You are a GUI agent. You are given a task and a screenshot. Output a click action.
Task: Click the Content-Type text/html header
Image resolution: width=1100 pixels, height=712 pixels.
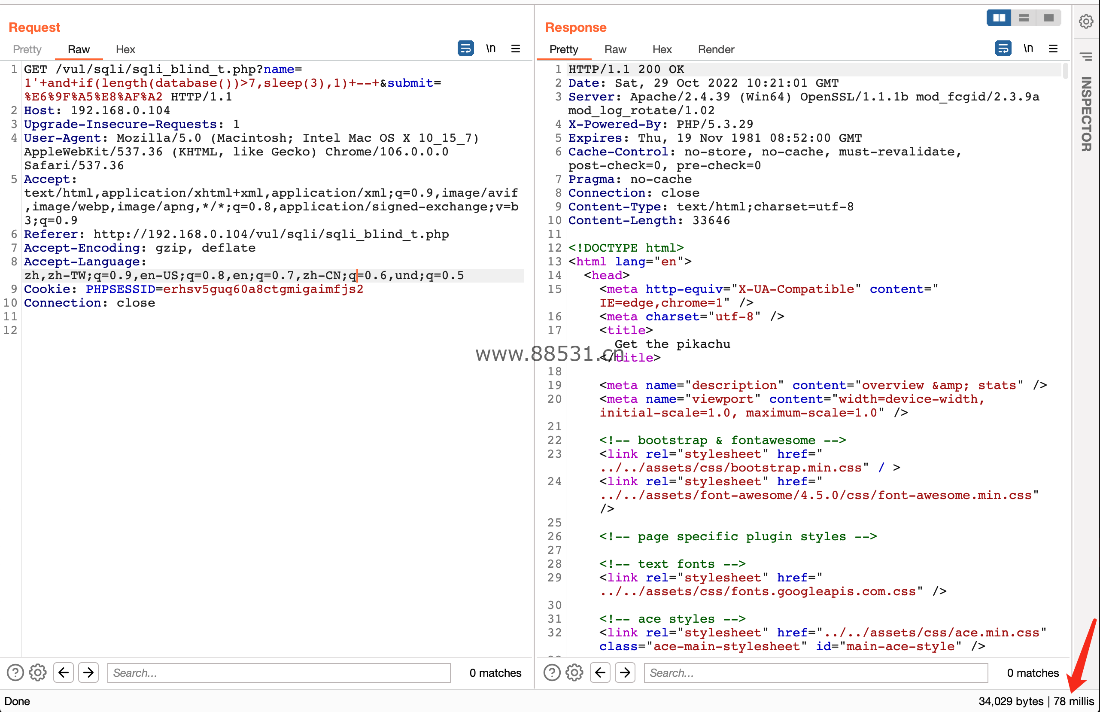tap(711, 207)
